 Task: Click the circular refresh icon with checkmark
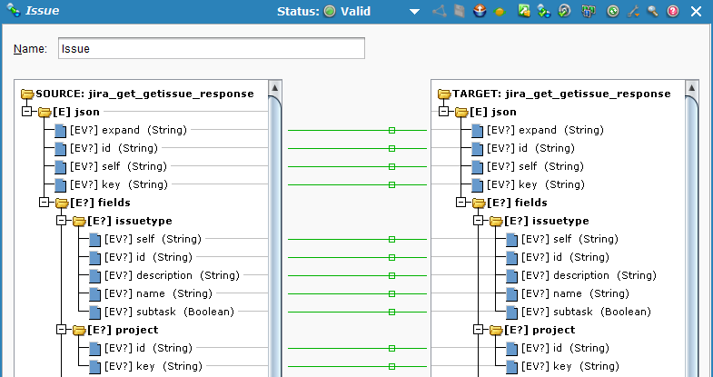pos(564,12)
